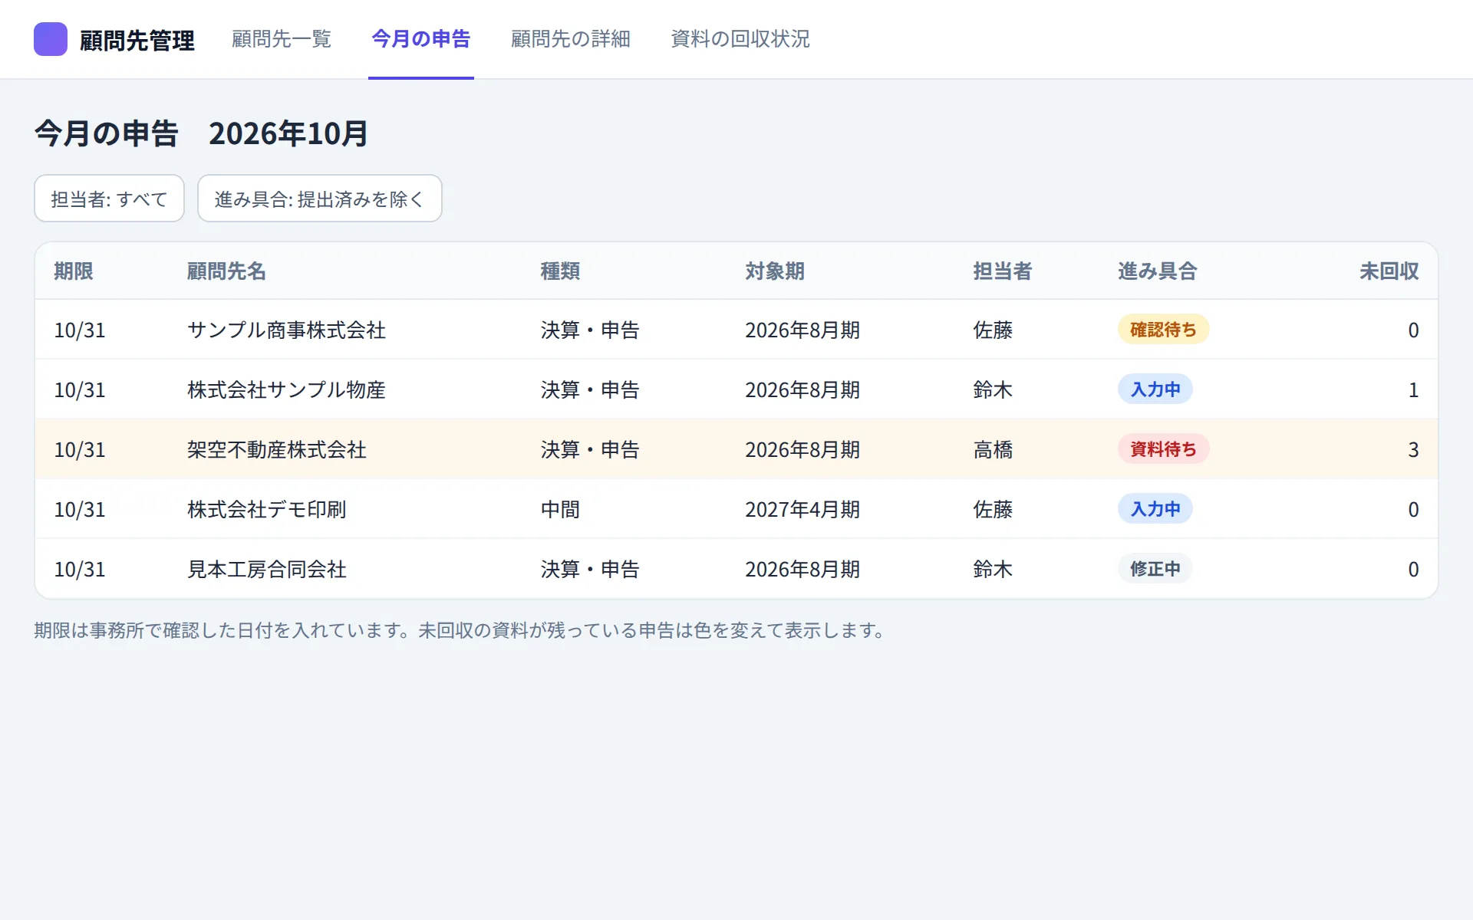Screen dimensions: 1473x920
Task: Click 入力中 badge for 株式会社デモ印刷
Action: (x=1155, y=509)
